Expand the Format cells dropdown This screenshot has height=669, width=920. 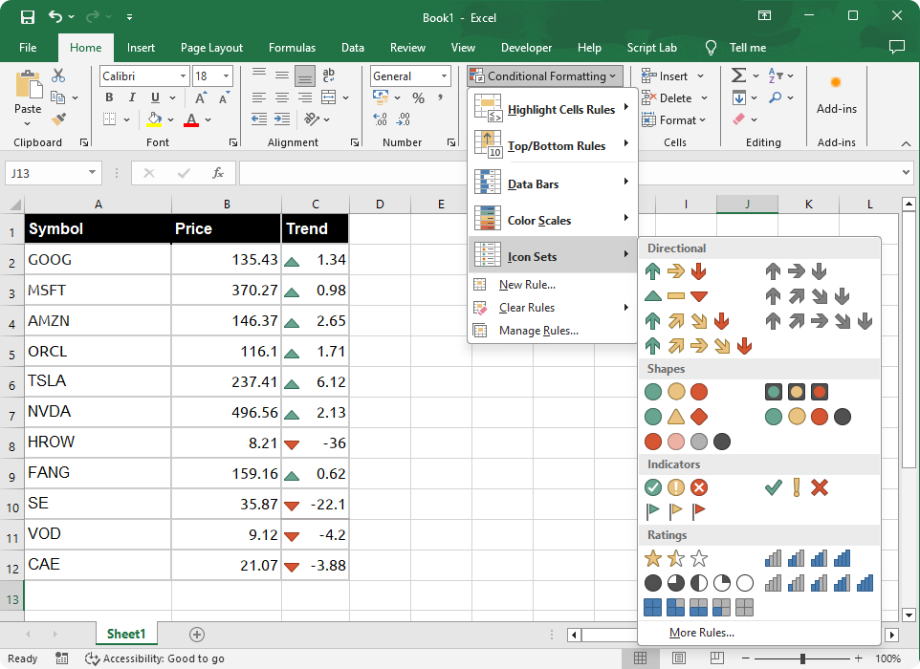point(674,120)
